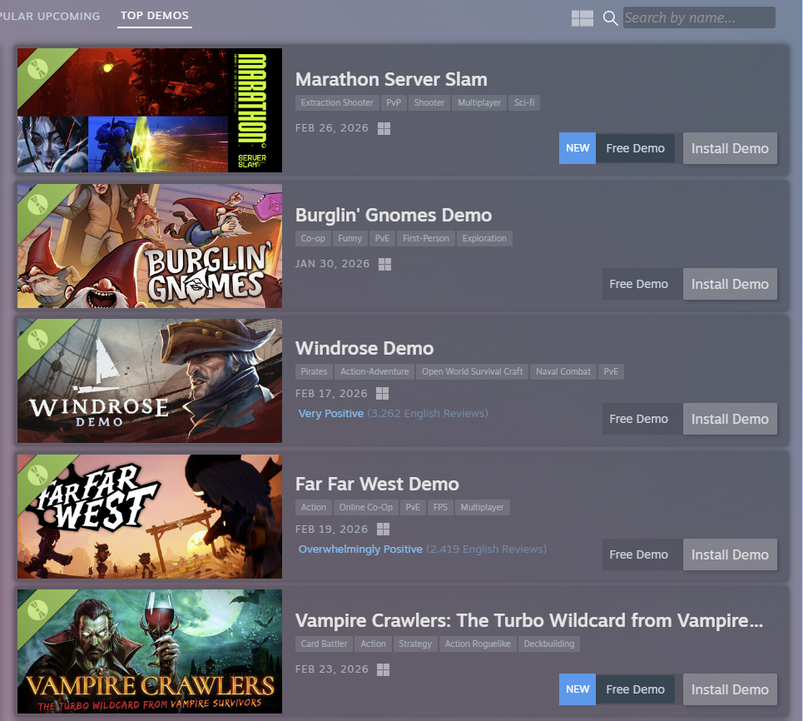This screenshot has width=803, height=721.
Task: Click the Windows icon beside FEB 23, 2026
Action: (383, 669)
